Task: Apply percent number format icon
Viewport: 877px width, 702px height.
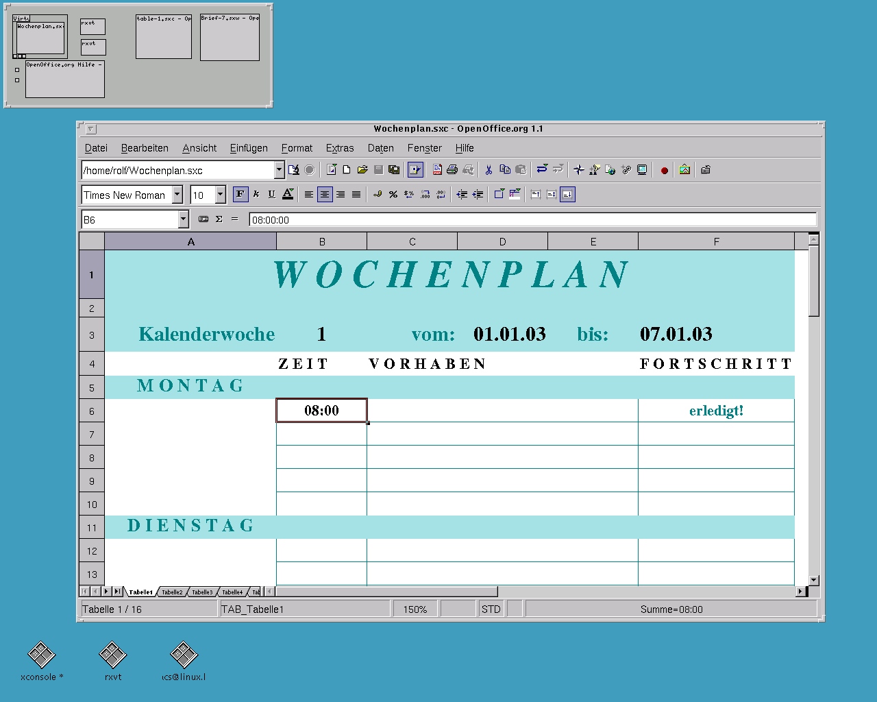Action: [393, 195]
